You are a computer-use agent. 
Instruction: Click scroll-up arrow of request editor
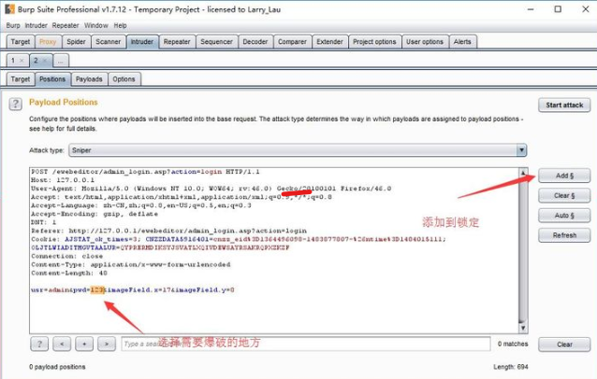523,173
